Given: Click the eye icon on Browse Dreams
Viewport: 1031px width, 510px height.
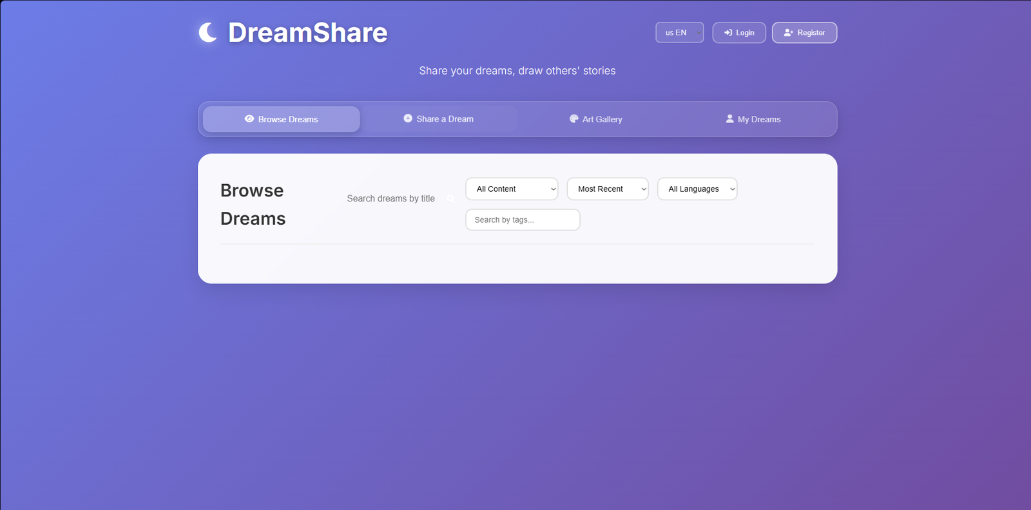Looking at the screenshot, I should pos(249,119).
